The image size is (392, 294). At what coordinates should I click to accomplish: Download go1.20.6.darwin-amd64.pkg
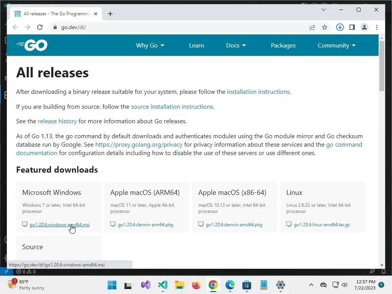(234, 224)
